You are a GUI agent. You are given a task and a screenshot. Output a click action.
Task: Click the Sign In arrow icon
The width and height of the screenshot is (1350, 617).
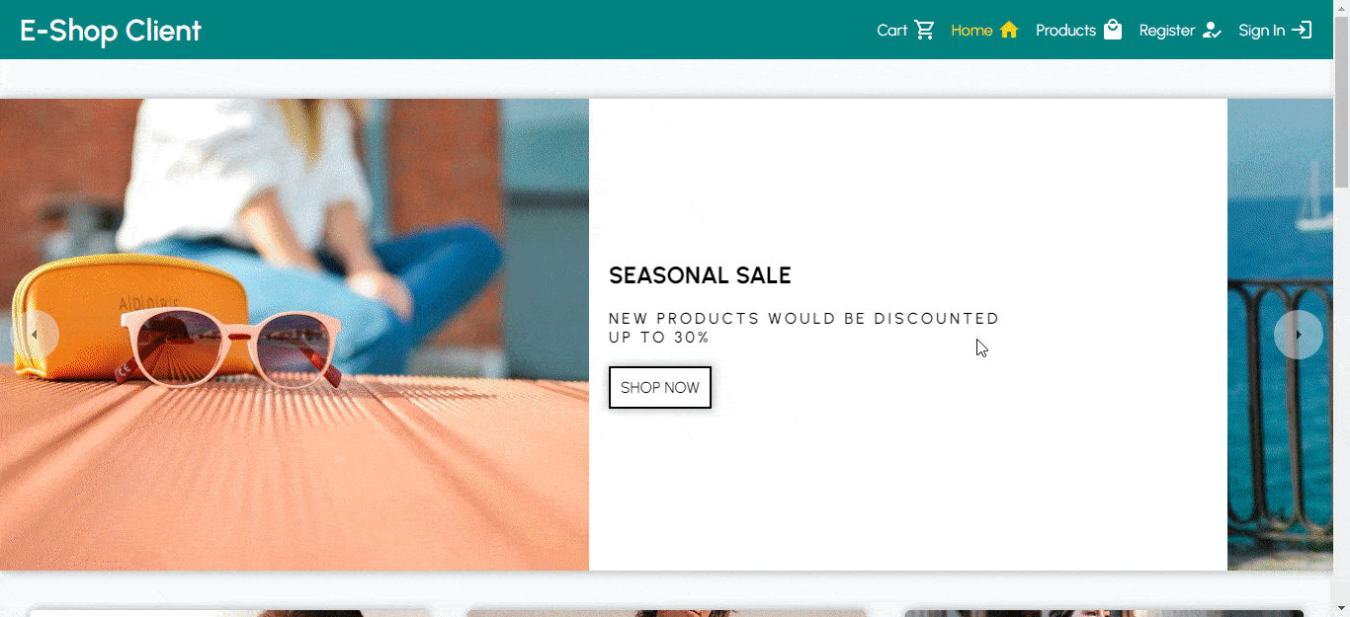click(1303, 30)
